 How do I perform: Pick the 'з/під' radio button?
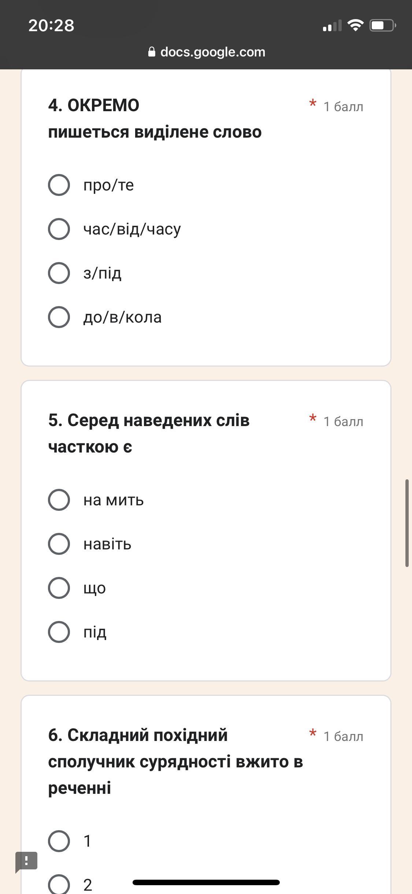coord(59,273)
